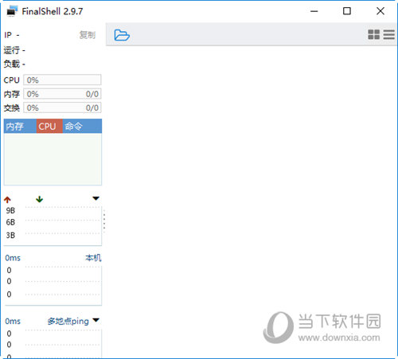398x359 pixels.
Task: Click the 运行 uptime label
Action: click(x=12, y=50)
